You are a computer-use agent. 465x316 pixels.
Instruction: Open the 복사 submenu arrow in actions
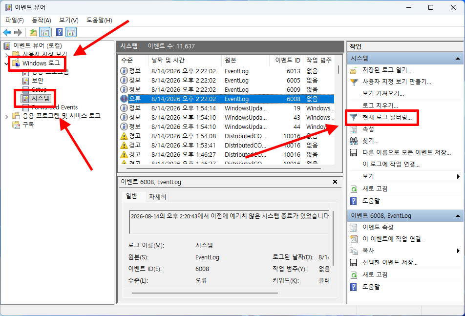[x=458, y=251]
